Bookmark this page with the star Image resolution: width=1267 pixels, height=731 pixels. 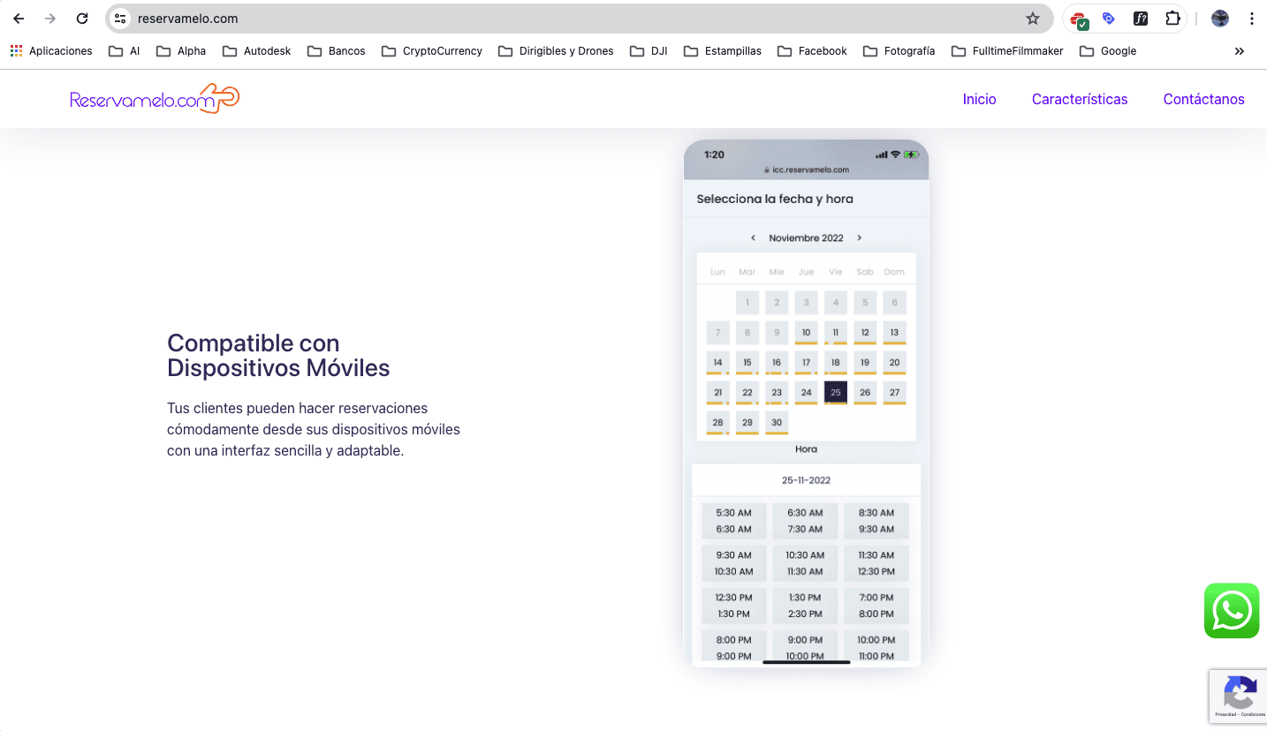pyautogui.click(x=1032, y=19)
